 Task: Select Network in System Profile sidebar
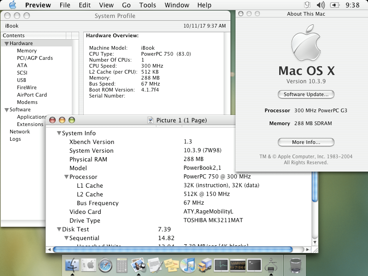(20, 132)
